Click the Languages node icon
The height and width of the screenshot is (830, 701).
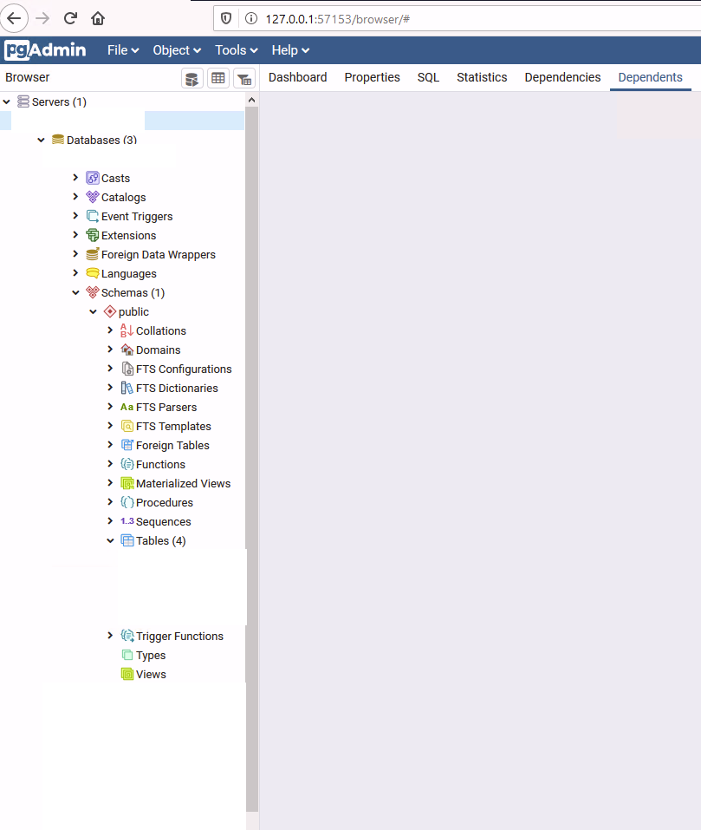93,273
